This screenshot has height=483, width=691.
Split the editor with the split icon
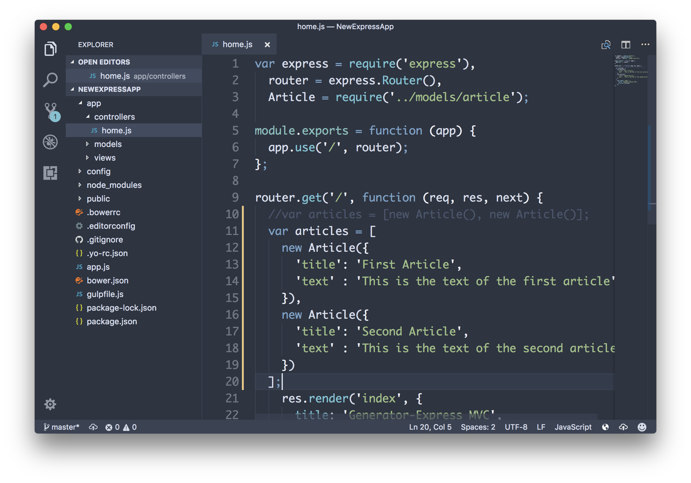point(626,45)
